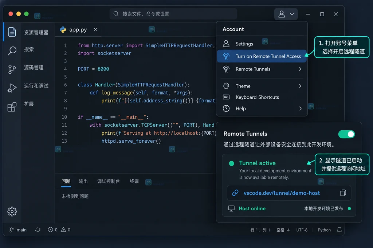The height and width of the screenshot is (248, 373).
Task: Select Settings in the Account menu
Action: click(262, 44)
